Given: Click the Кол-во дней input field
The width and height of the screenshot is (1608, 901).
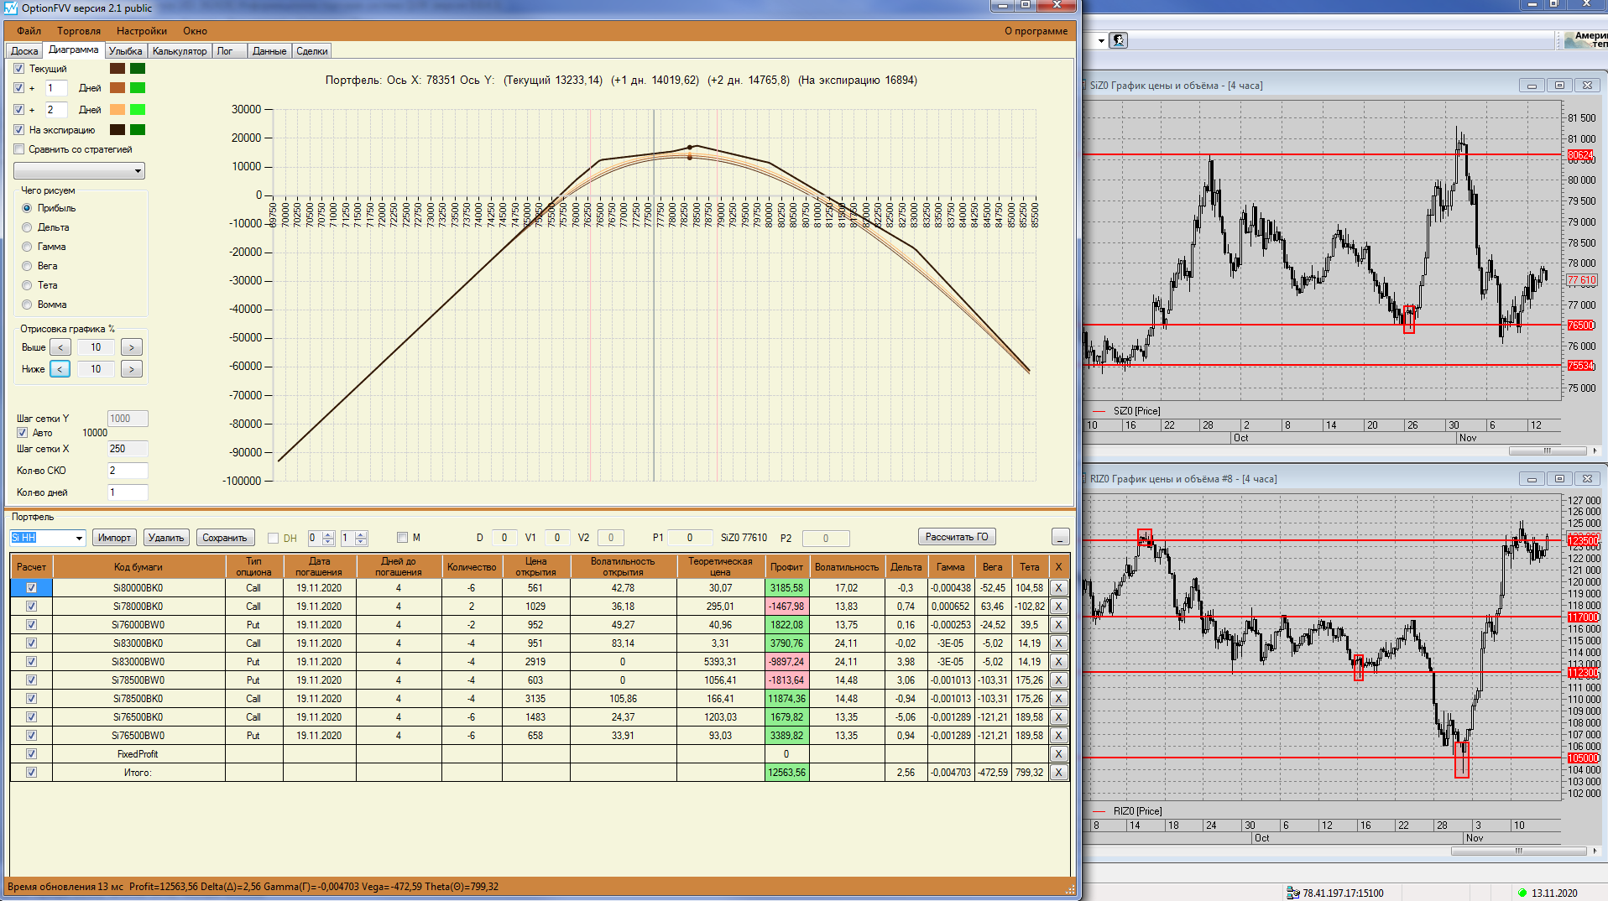Looking at the screenshot, I should (128, 492).
